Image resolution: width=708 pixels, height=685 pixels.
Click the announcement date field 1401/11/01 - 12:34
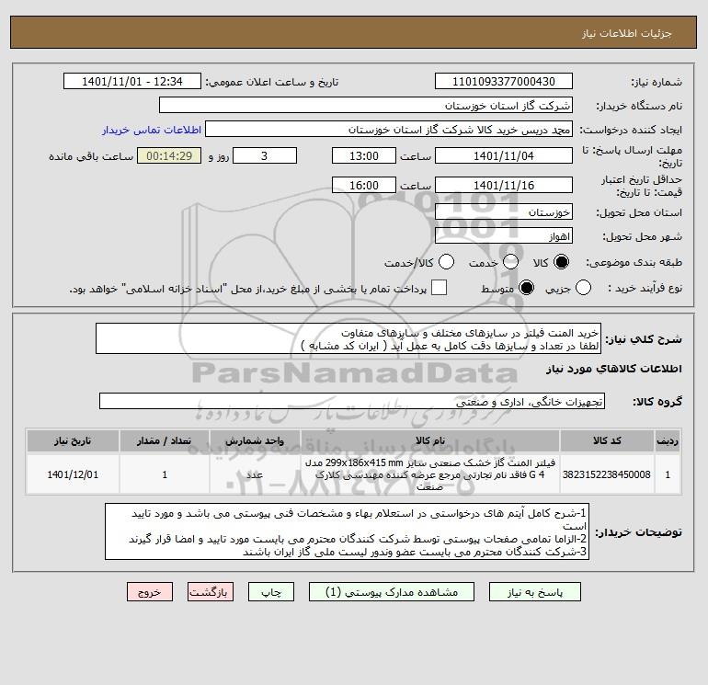(x=132, y=81)
